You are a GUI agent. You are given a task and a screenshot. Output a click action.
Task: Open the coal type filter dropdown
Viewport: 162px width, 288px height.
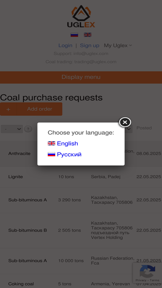click(x=12, y=129)
